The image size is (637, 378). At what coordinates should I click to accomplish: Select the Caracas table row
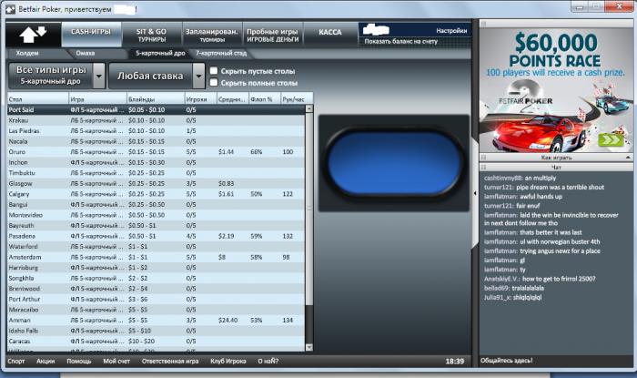[x=156, y=342]
